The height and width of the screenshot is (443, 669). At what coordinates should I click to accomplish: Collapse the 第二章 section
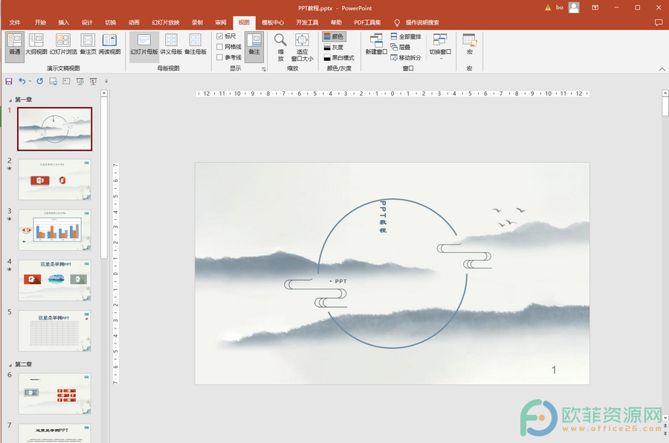10,365
